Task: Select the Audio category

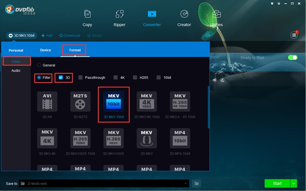Action: click(16, 71)
